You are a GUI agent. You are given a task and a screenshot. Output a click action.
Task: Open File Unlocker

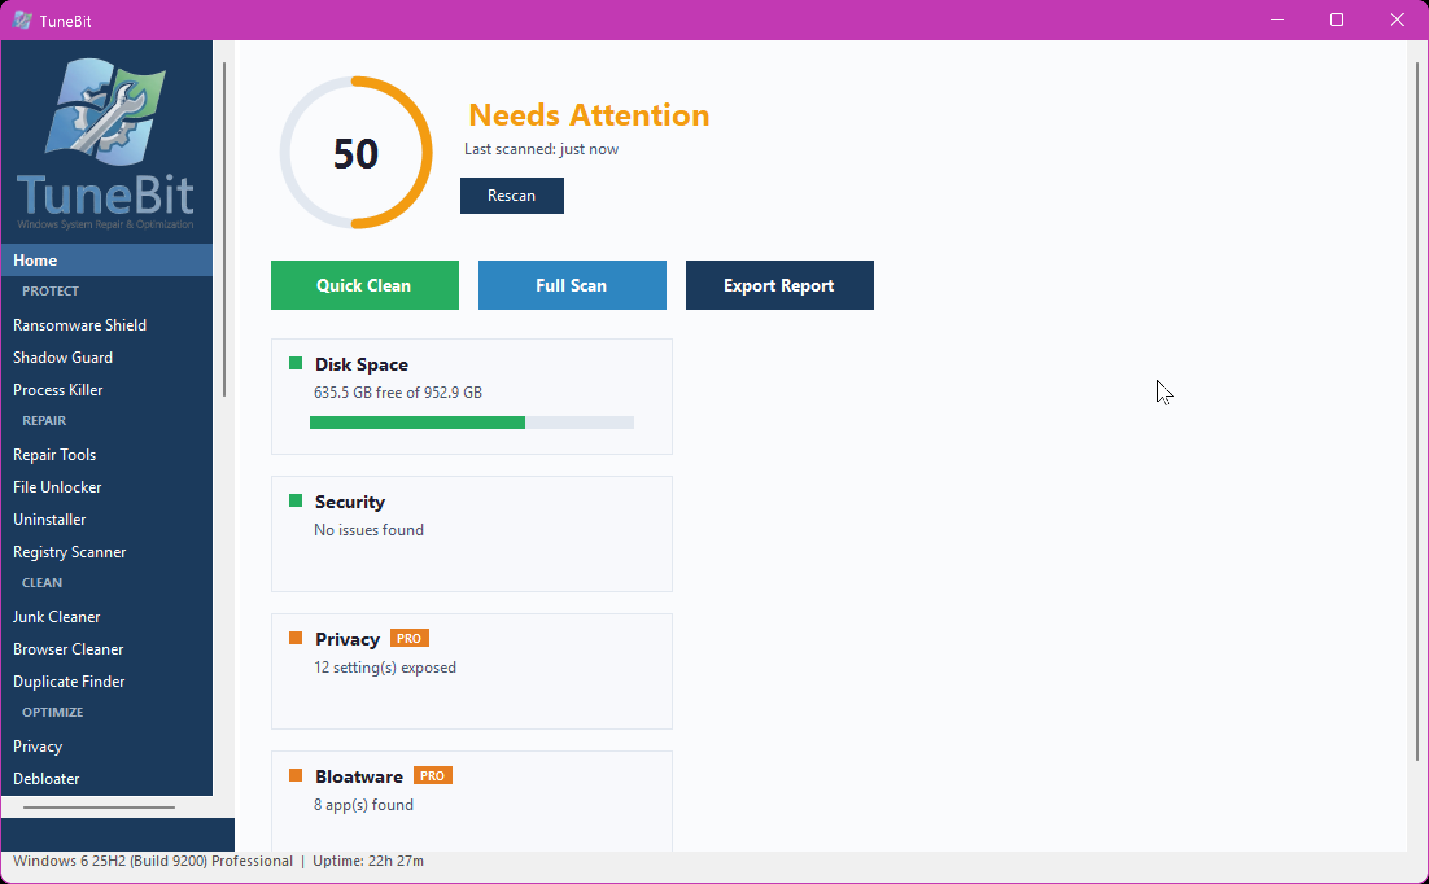coord(107,487)
